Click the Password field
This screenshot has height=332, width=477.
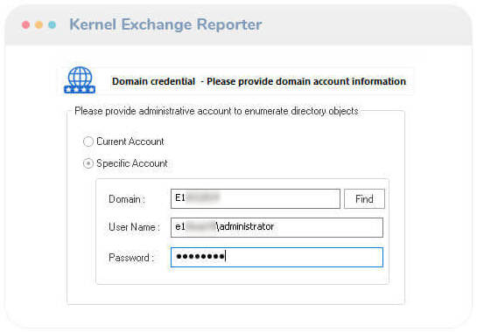coord(277,257)
